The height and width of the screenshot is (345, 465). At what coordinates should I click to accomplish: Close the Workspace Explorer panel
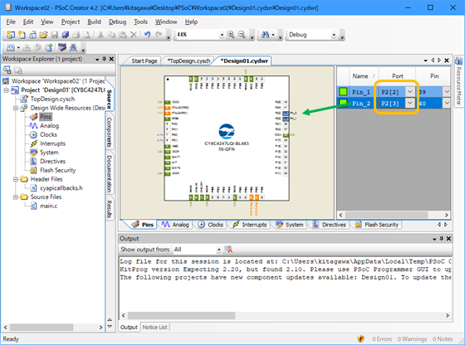coord(111,59)
